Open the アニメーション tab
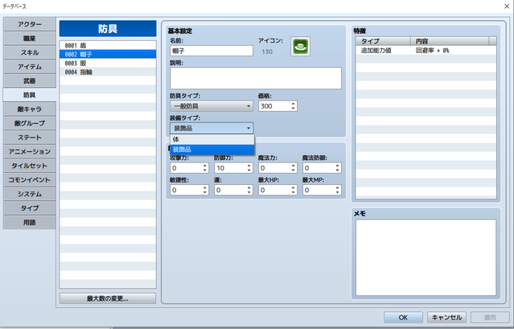The width and height of the screenshot is (514, 329). 30,151
